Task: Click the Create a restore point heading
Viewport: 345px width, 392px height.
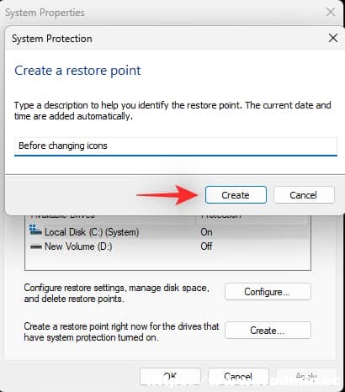Action: tap(77, 71)
